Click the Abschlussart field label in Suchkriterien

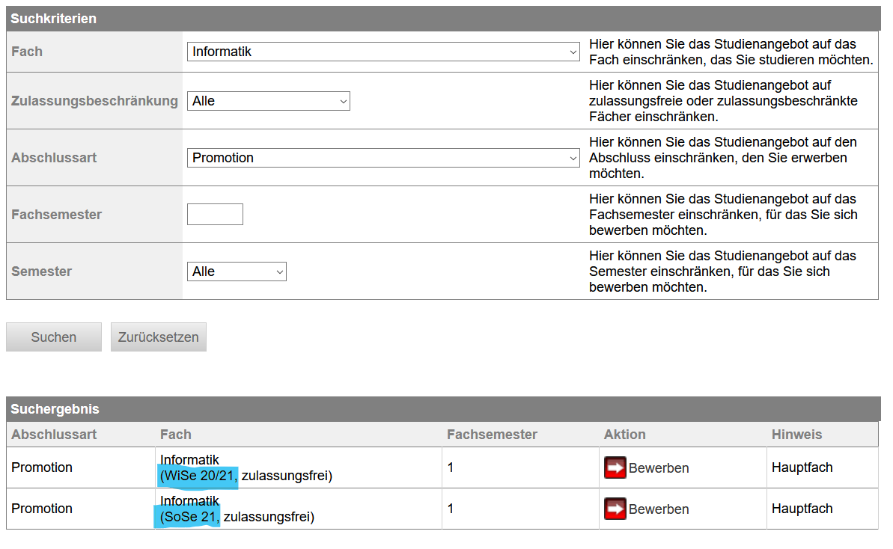[x=54, y=158]
